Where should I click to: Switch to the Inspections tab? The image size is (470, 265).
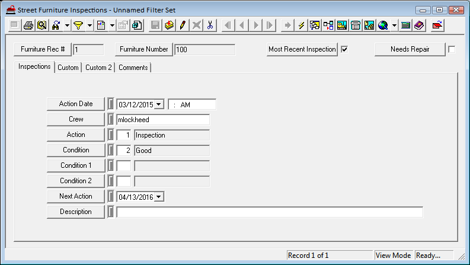pos(34,66)
